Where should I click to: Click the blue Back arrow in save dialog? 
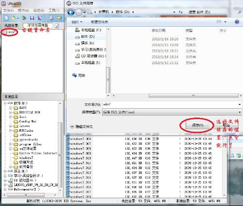71,12
